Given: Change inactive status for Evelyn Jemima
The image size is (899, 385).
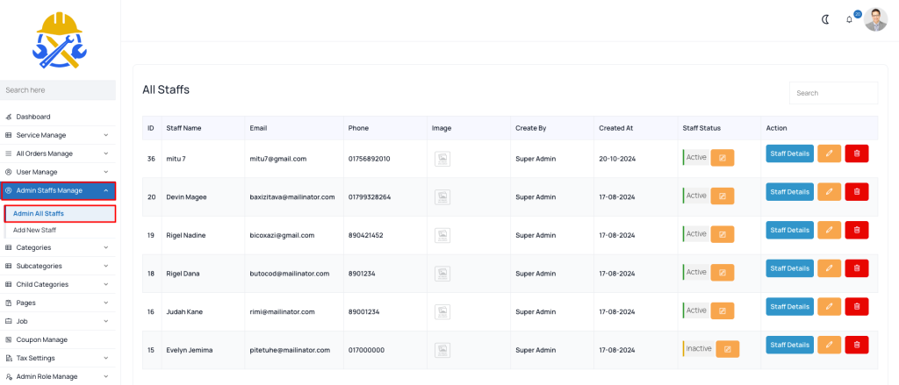Looking at the screenshot, I should click(x=728, y=349).
